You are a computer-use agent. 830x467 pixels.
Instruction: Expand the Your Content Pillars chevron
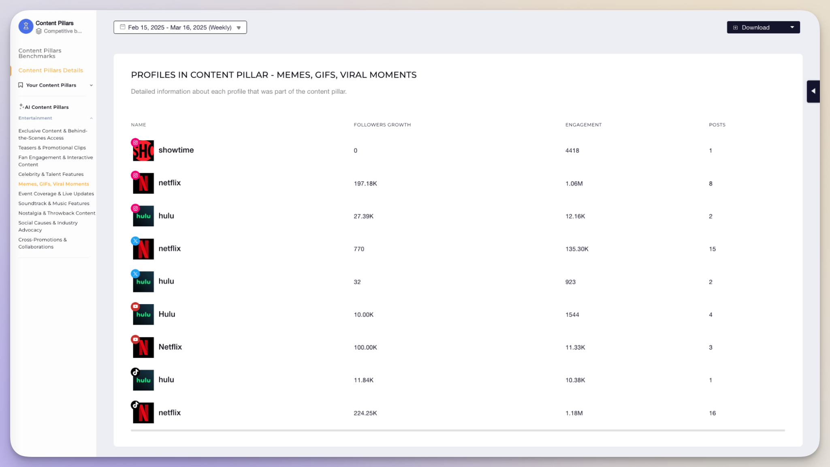[91, 85]
